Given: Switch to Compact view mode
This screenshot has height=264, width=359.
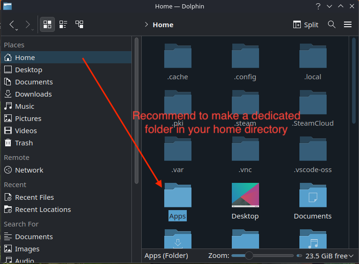Looking at the screenshot, I should coord(63,24).
